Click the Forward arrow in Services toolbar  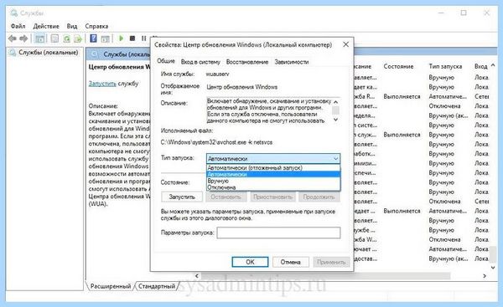23,38
